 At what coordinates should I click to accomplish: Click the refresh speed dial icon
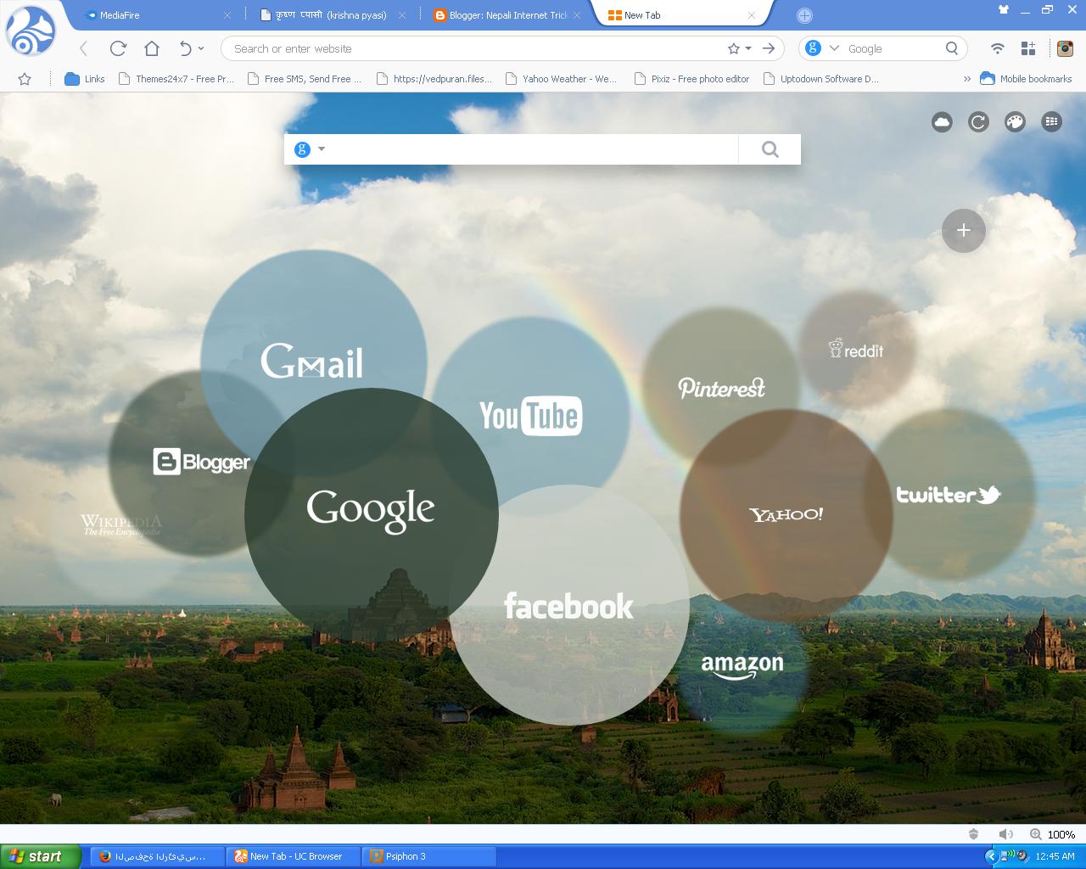coord(978,122)
